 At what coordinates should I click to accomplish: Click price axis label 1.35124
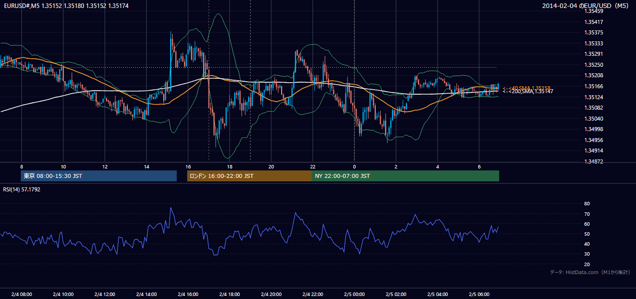[594, 97]
